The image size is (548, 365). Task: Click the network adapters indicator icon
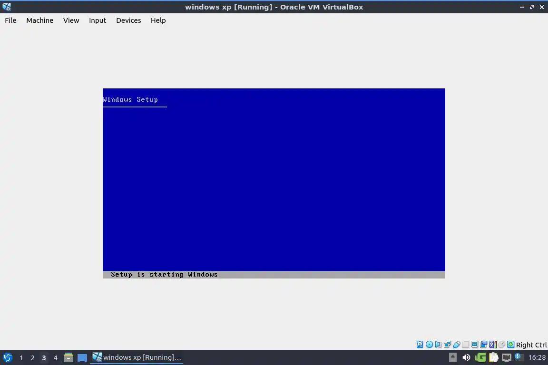point(447,345)
